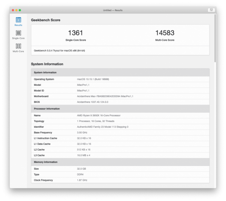Click the memory Size value 32.0 GB
Viewport: 226px width, 201px height.
tap(81, 169)
